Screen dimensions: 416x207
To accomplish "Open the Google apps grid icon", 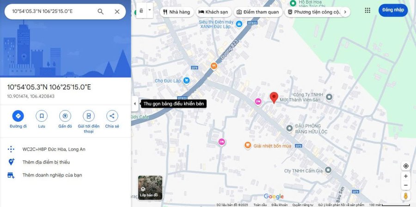I will click(x=367, y=10).
